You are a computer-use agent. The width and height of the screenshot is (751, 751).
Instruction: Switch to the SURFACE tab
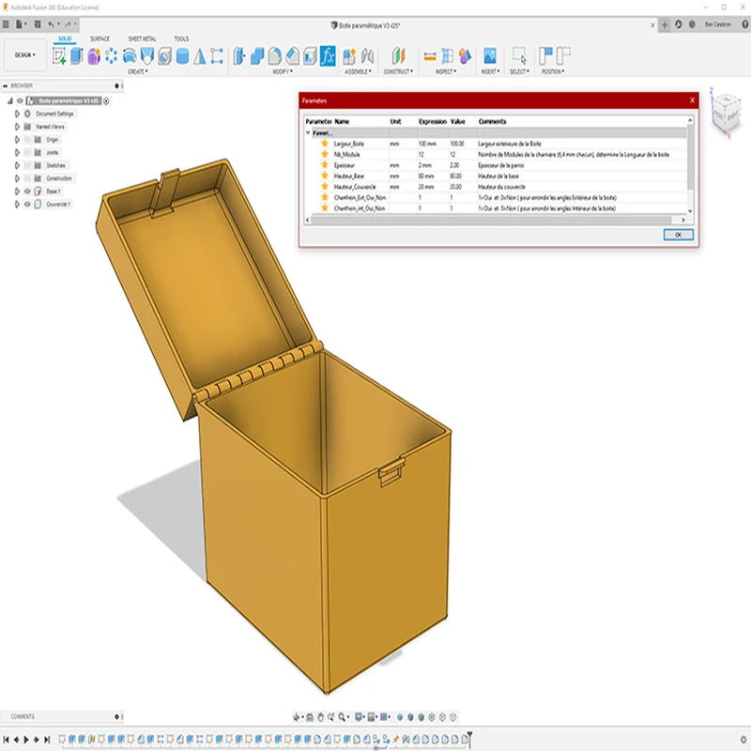(x=100, y=38)
